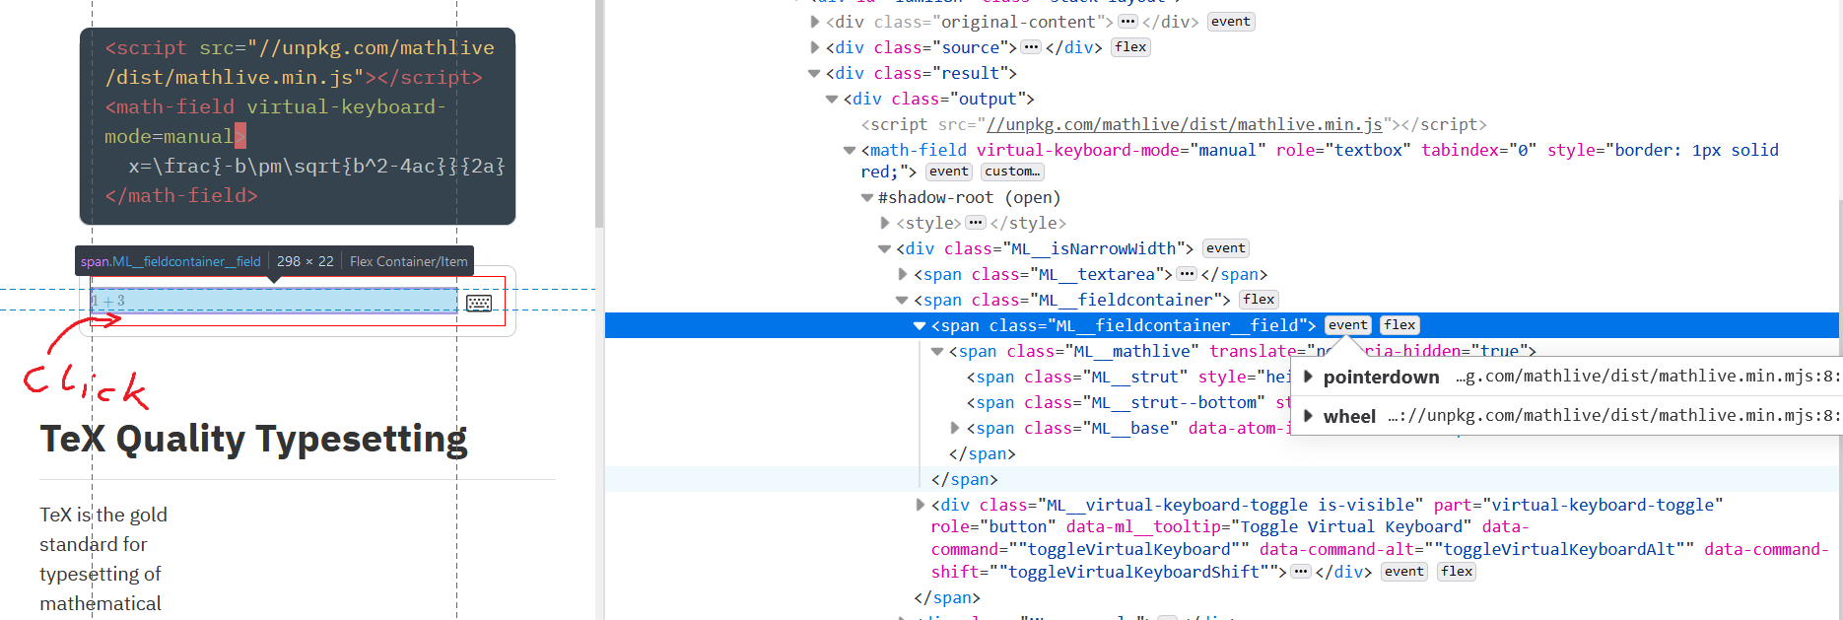The image size is (1843, 620).
Task: Click the virtual keyboard toggle icon
Action: click(479, 303)
